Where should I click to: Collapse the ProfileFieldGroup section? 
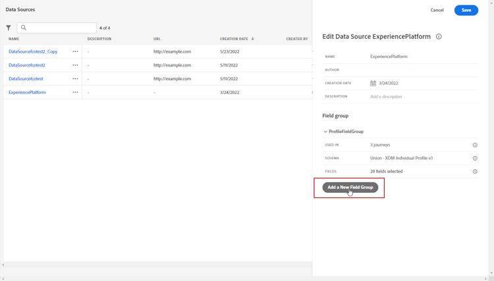point(325,132)
